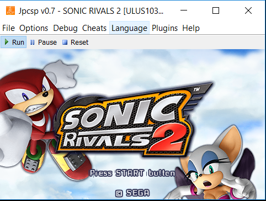Screen dimensions: 266x201
Task: Reset the emulator with the Reset button
Action: pyautogui.click(x=76, y=43)
